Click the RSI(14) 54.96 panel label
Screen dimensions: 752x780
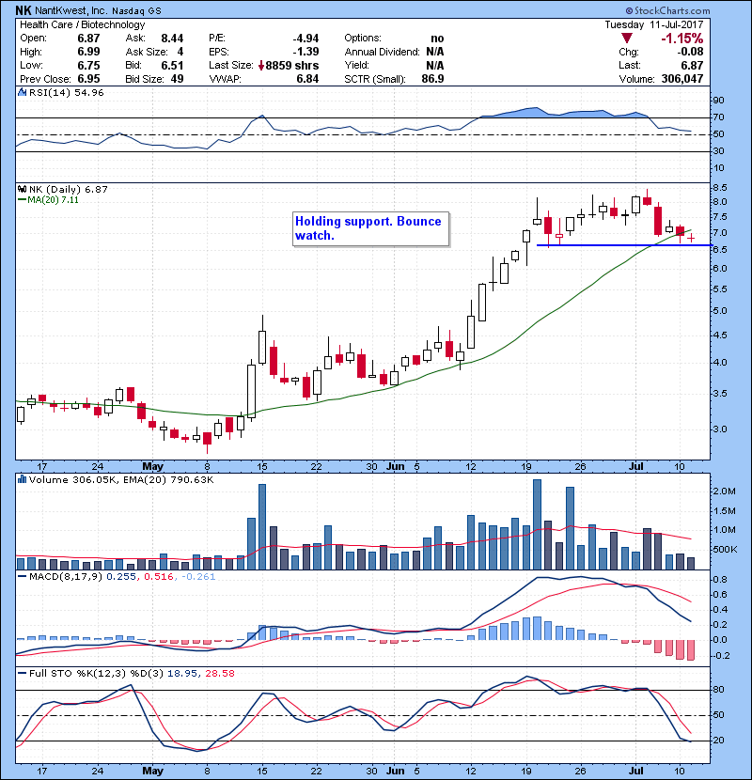66,92
